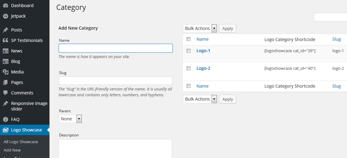Viewport: 347px width, 158px height.
Task: Open the bottom Bulk Actions dropdown
Action: tap(200, 99)
